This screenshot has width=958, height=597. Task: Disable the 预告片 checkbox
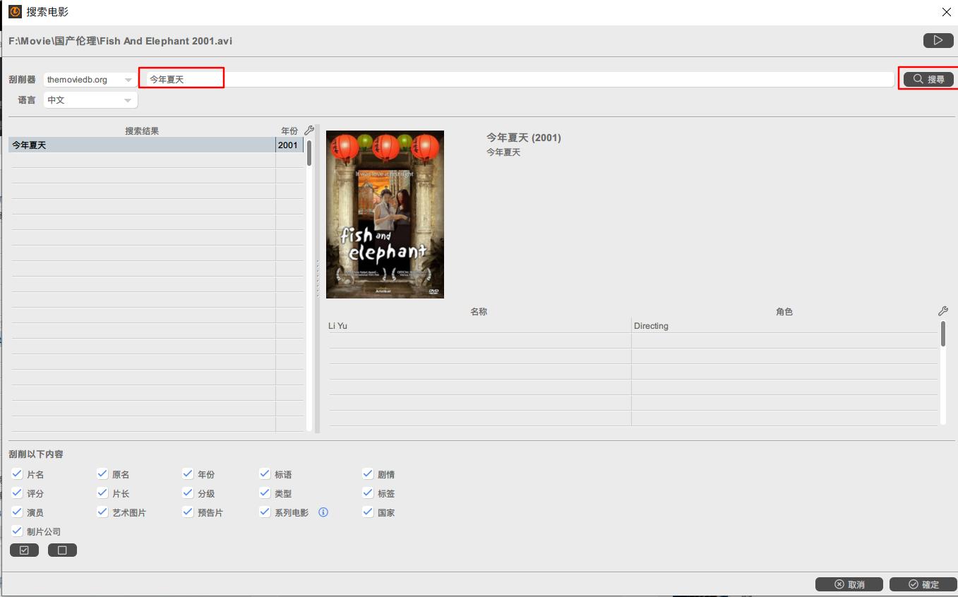(188, 512)
